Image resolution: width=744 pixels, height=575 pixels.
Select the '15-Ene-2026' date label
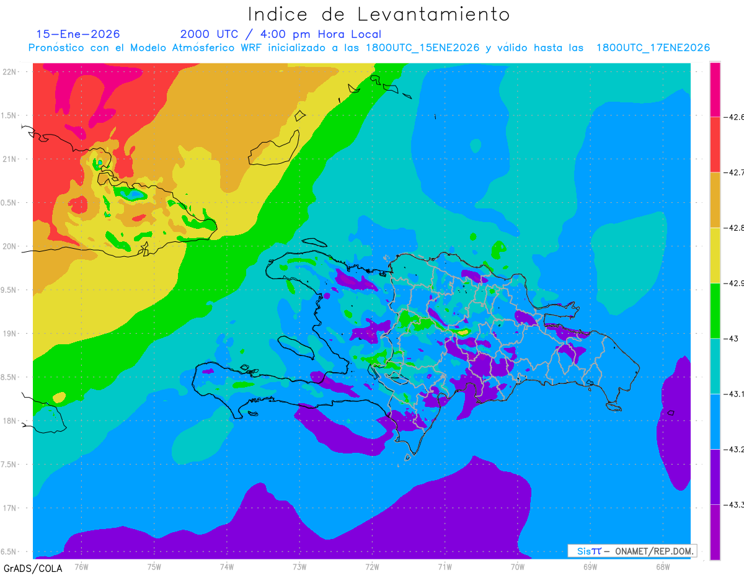point(78,34)
